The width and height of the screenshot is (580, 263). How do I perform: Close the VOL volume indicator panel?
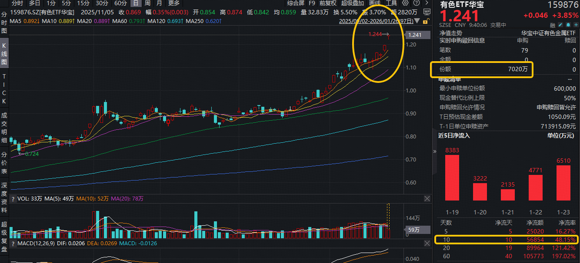[427, 199]
